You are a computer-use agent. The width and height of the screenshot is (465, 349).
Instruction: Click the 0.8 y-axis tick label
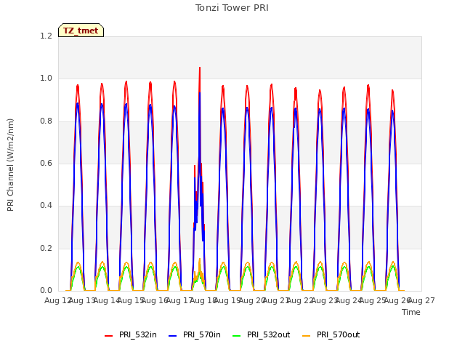46,121
